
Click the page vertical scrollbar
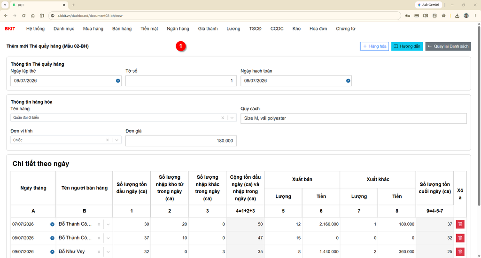479,116
